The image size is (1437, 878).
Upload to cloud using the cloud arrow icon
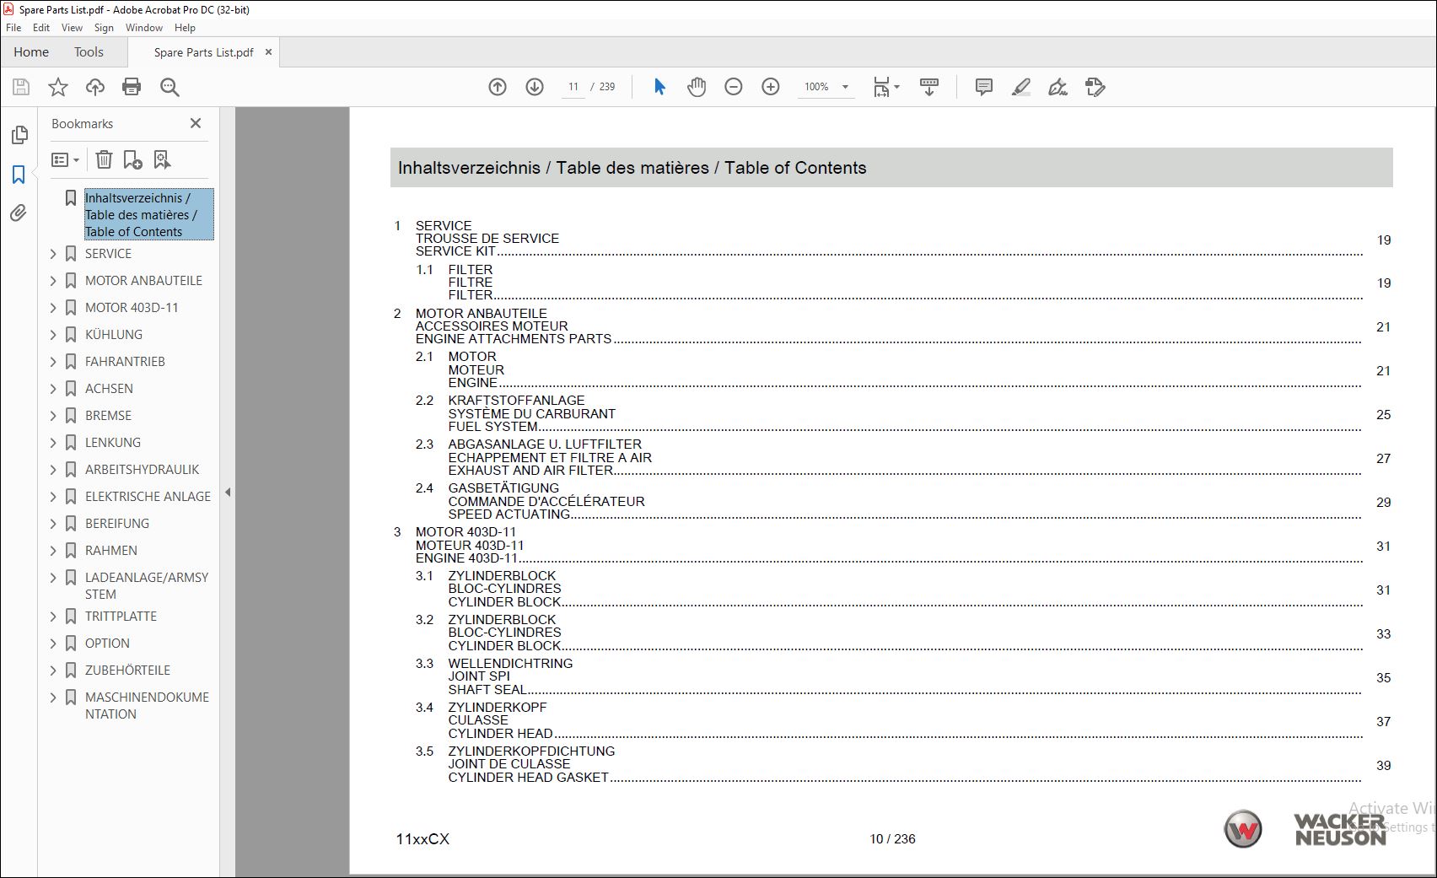(95, 87)
